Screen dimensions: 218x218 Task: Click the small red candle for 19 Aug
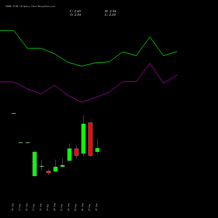(x=48, y=172)
